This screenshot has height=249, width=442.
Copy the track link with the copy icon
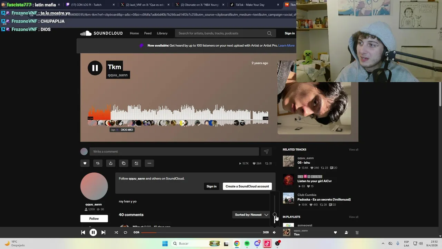[124, 163]
